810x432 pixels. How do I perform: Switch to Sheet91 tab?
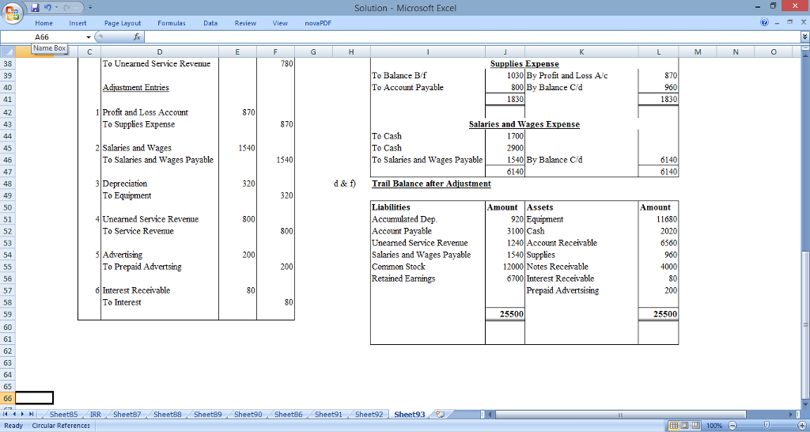pyautogui.click(x=328, y=414)
